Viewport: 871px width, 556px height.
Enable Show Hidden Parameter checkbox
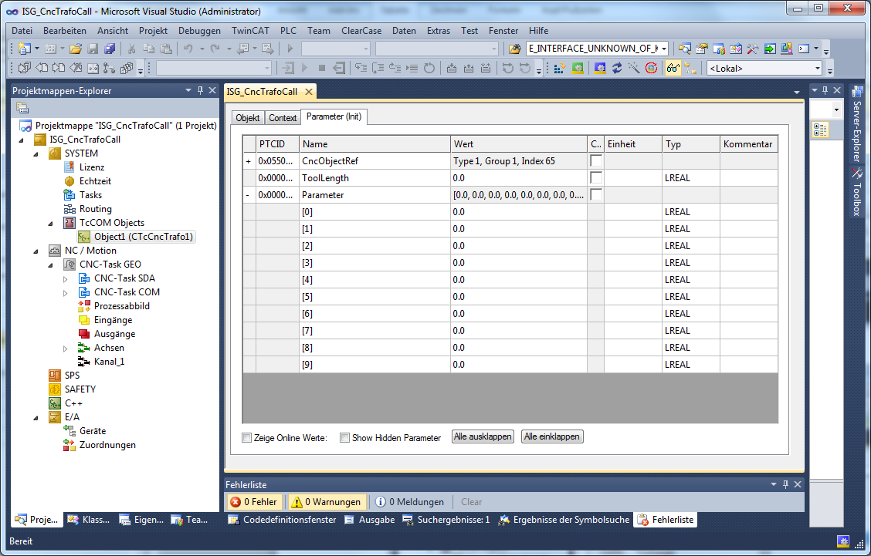[344, 438]
